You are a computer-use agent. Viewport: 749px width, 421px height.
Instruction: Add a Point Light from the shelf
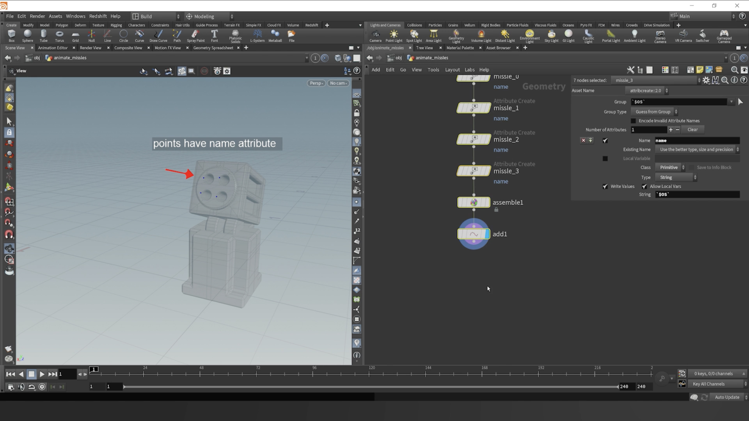(x=394, y=36)
